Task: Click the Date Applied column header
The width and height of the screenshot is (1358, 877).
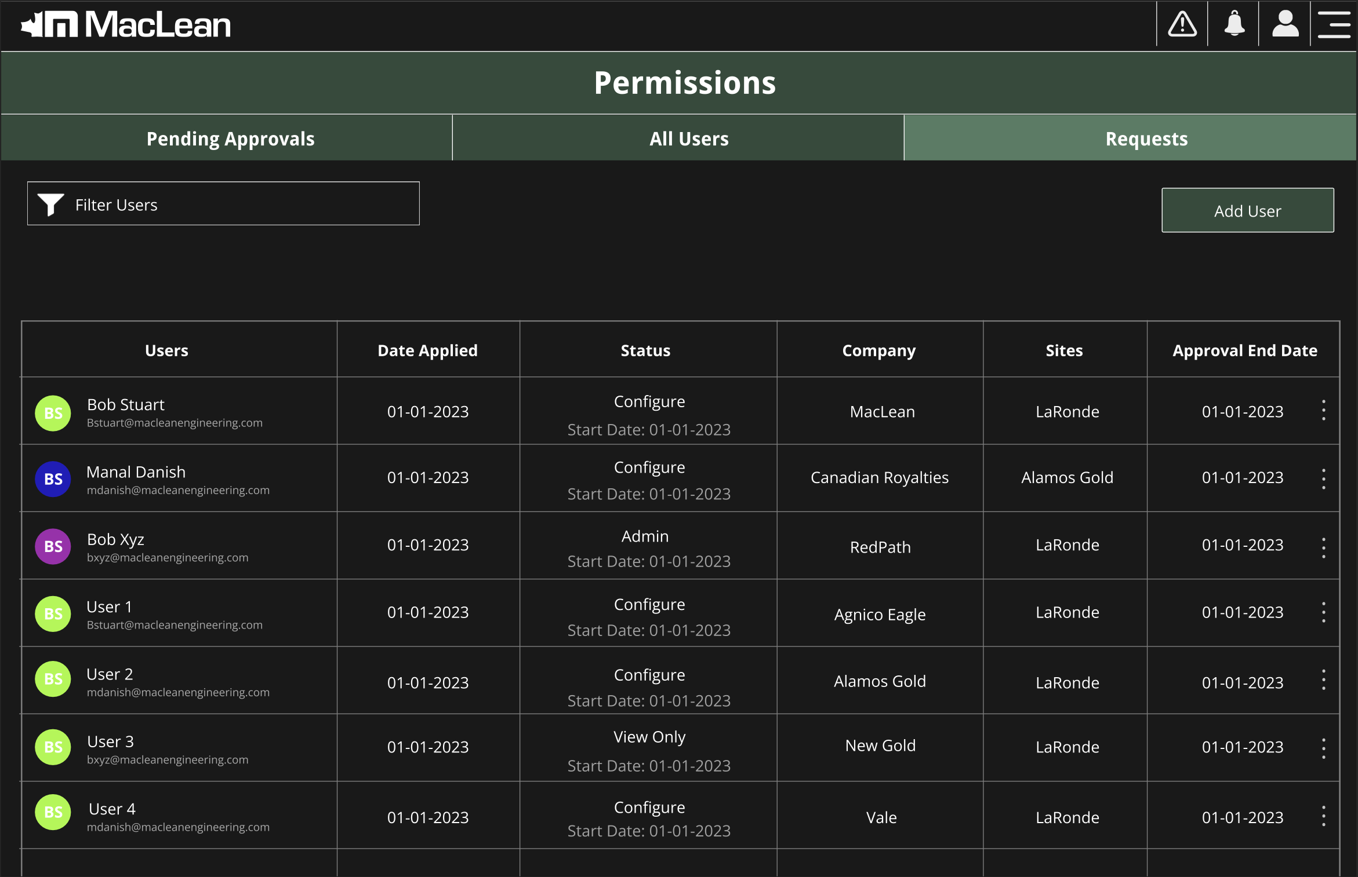Action: click(427, 350)
